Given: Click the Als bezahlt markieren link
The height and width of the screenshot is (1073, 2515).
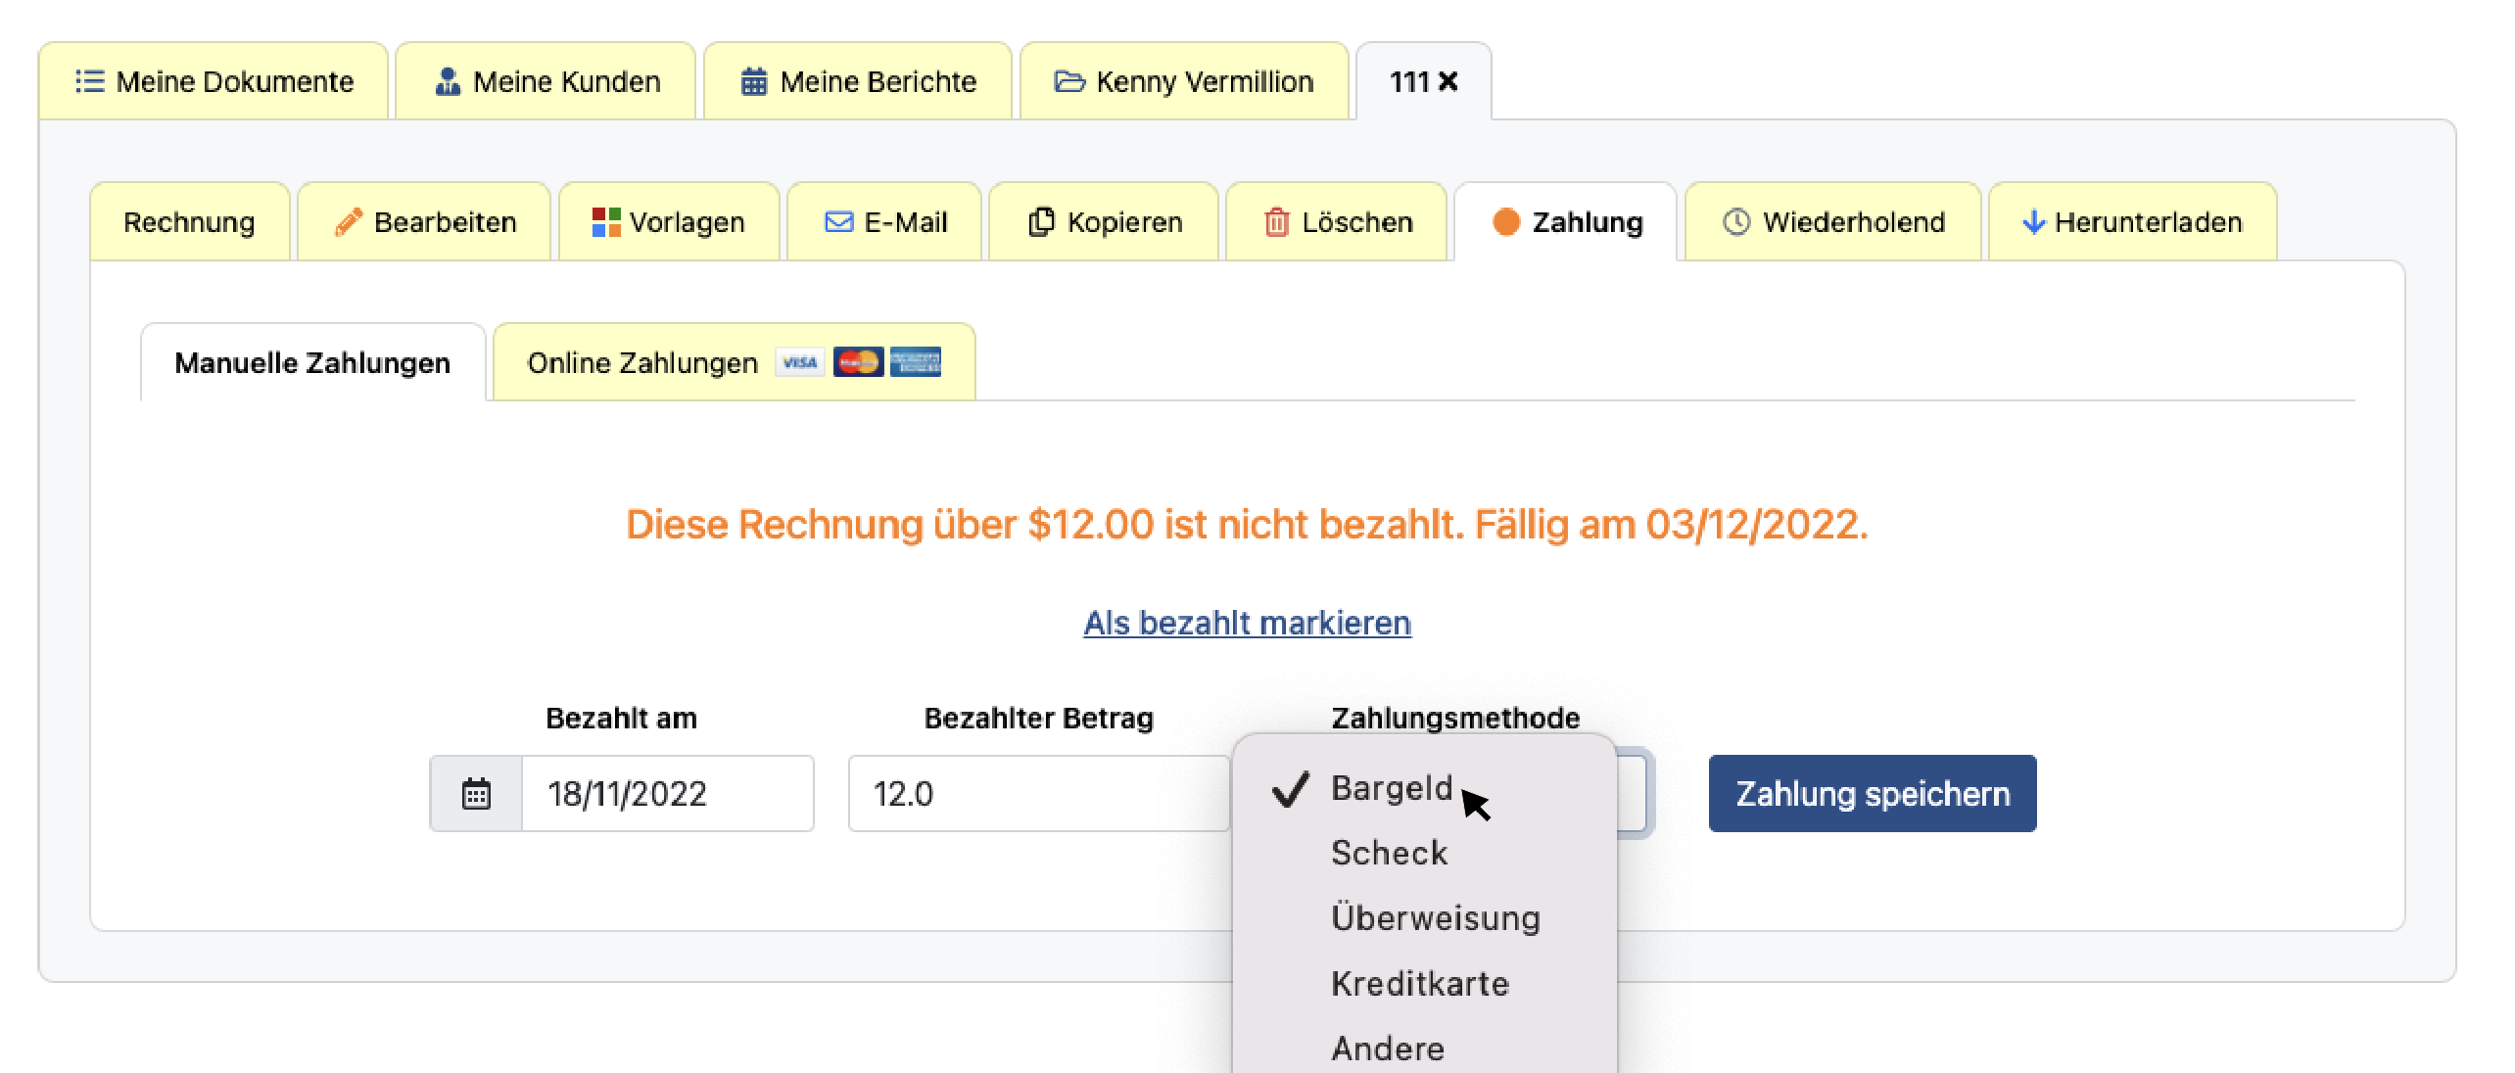Looking at the screenshot, I should click(x=1247, y=623).
